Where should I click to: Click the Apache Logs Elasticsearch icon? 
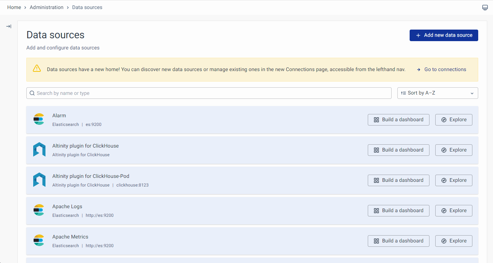coord(39,210)
